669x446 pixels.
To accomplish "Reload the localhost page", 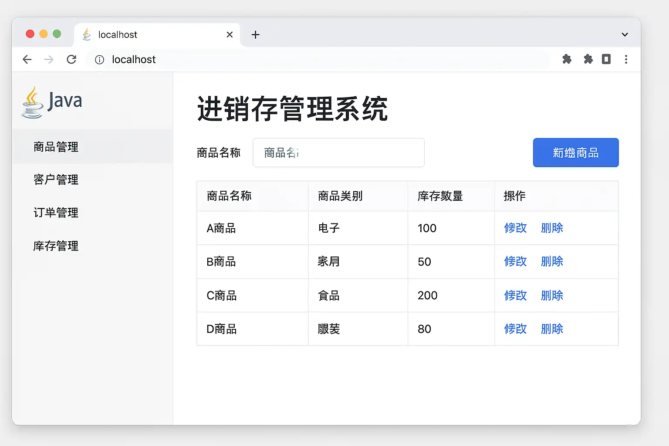I will click(x=71, y=59).
